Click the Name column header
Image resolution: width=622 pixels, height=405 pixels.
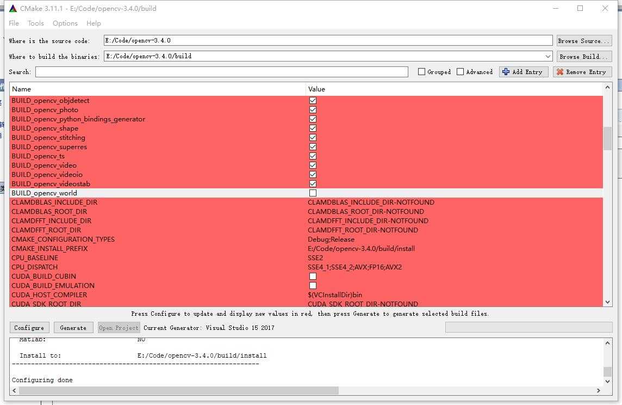click(x=158, y=89)
